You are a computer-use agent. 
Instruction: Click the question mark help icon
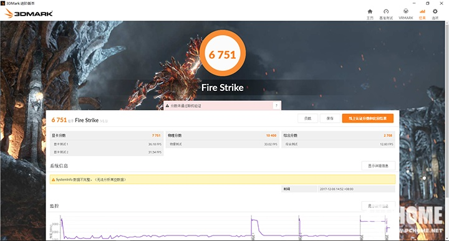click(276, 106)
